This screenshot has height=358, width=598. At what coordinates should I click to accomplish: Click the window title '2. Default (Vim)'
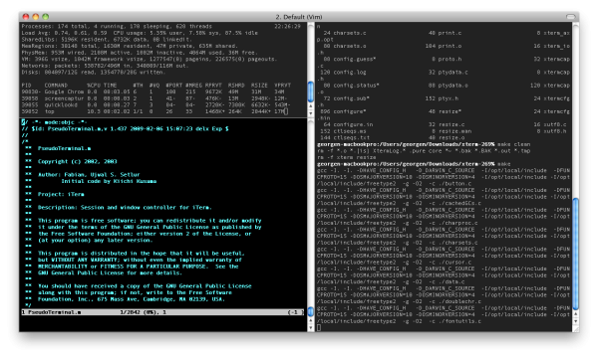click(x=299, y=17)
